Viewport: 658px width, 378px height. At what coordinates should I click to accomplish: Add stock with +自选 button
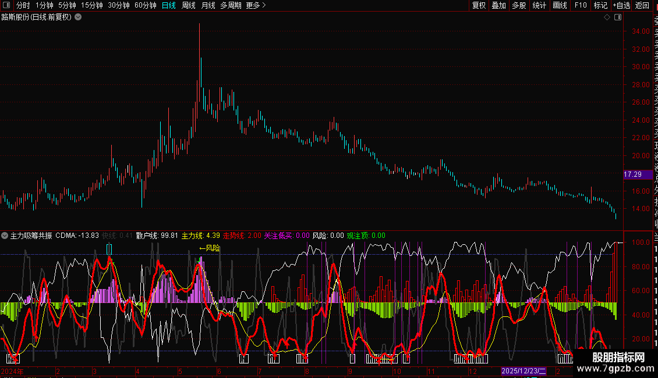click(621, 5)
